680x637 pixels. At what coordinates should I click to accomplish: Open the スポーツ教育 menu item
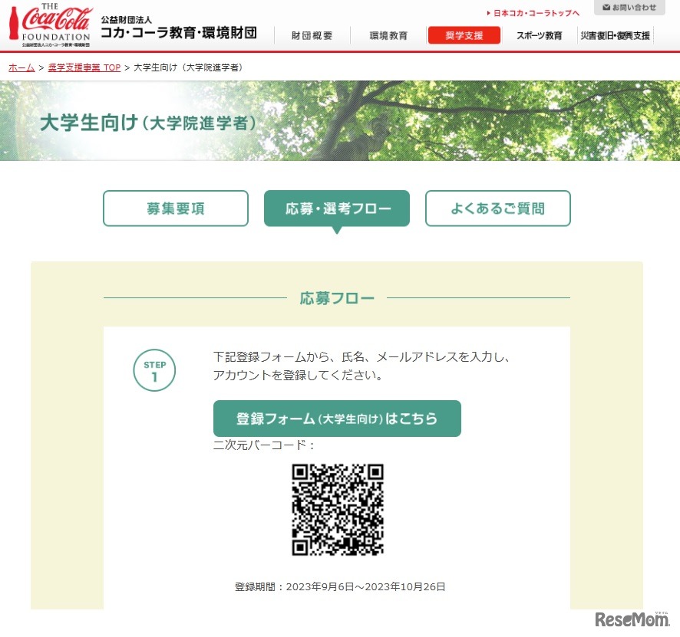coord(539,35)
